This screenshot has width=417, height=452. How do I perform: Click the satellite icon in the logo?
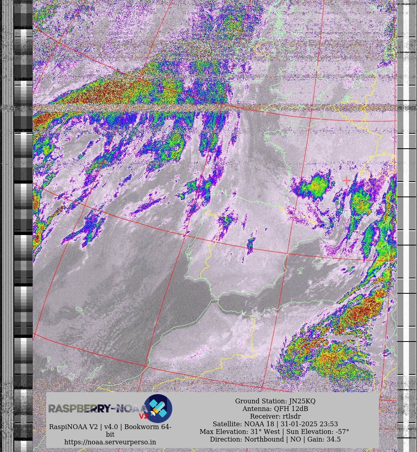(158, 408)
